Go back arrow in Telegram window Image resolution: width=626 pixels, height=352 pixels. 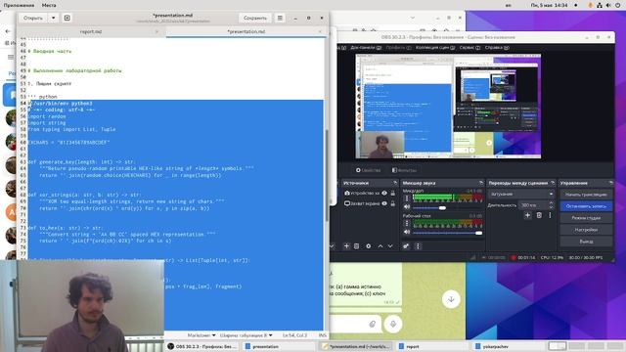pyautogui.click(x=8, y=31)
